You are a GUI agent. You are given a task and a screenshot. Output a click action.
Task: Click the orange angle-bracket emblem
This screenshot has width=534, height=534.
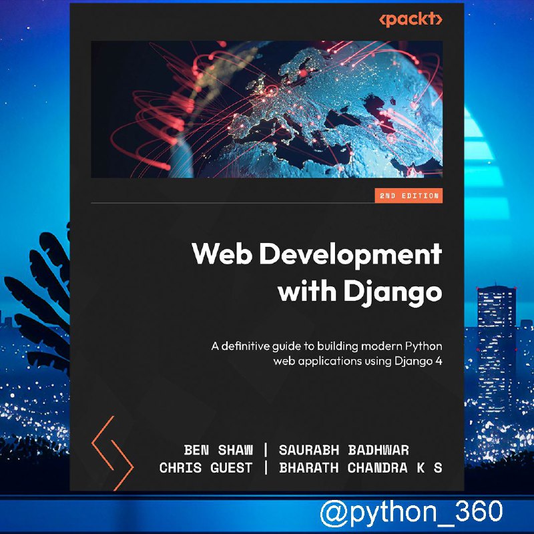[x=112, y=453]
